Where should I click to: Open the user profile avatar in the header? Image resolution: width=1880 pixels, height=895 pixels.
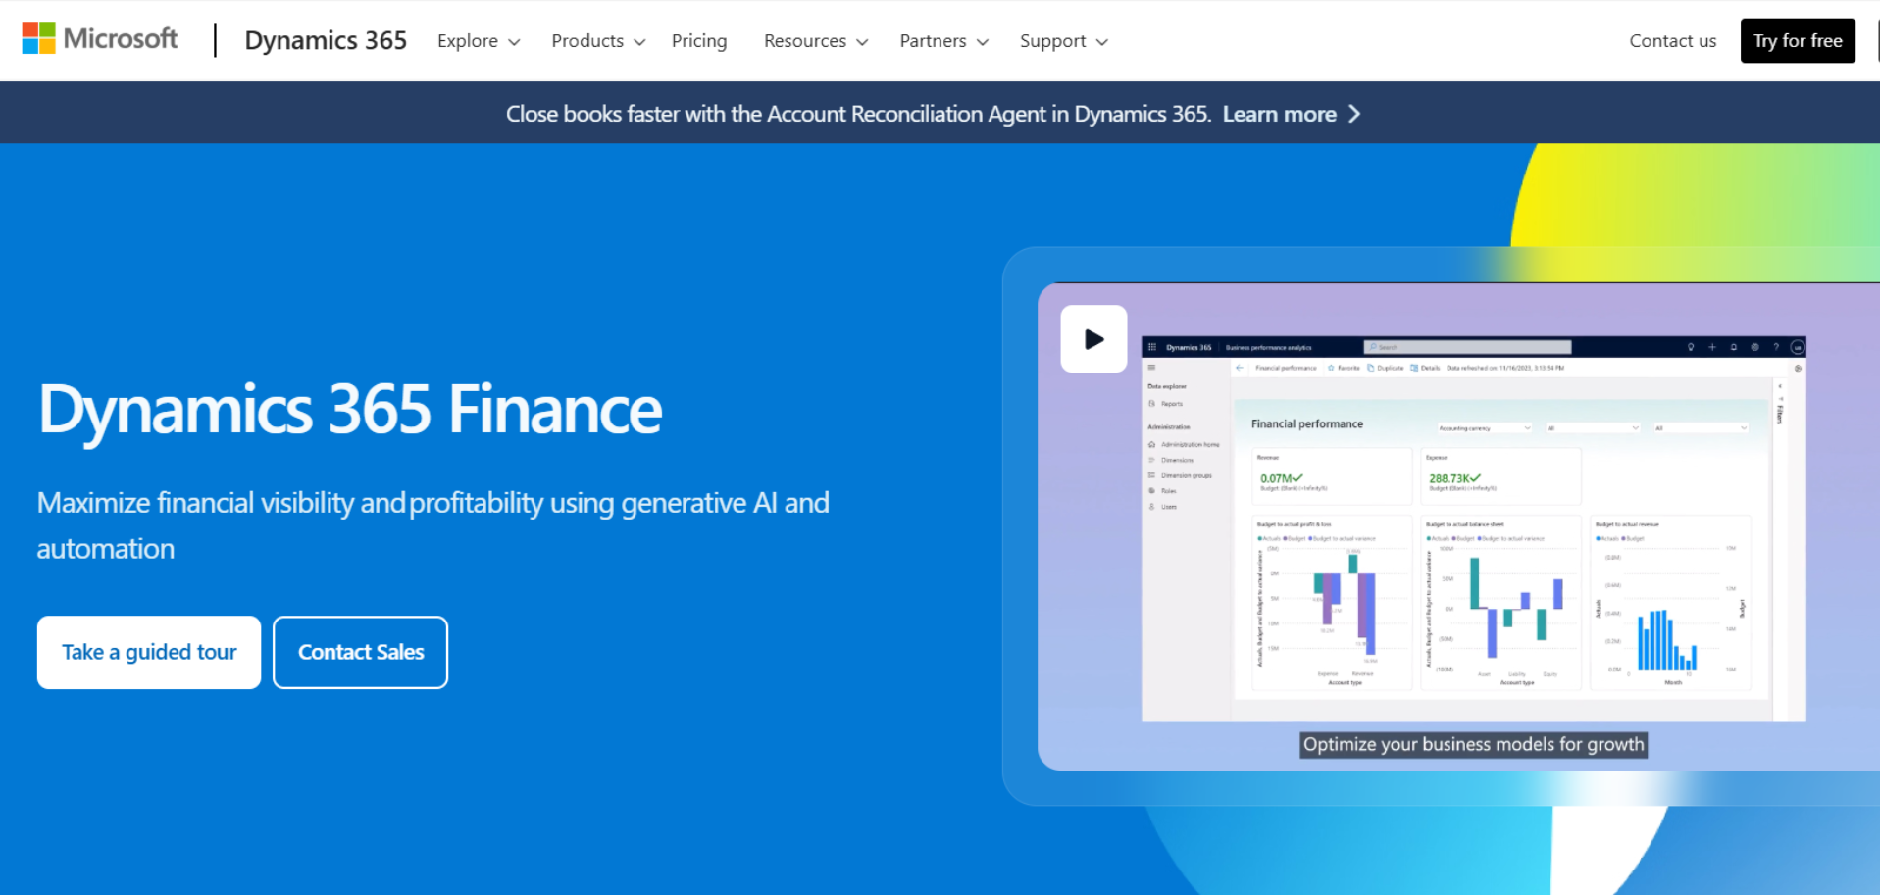pos(1796,347)
